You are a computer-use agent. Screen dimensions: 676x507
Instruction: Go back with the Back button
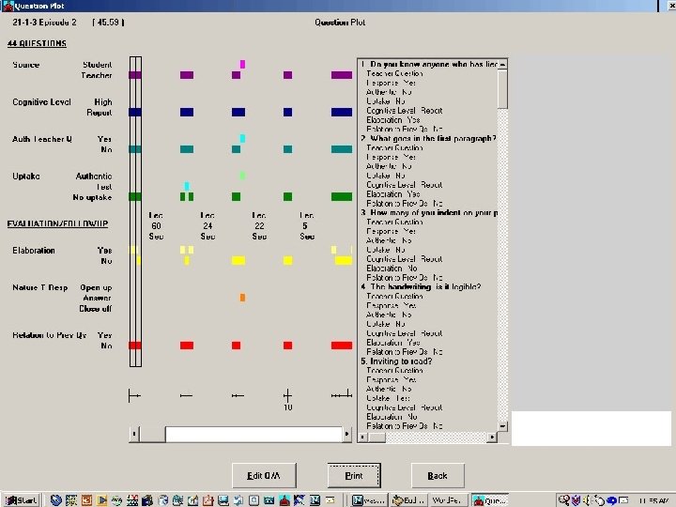438,475
